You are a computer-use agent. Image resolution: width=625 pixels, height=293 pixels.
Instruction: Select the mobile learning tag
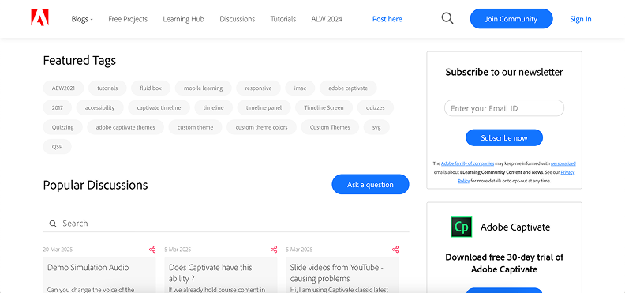pyautogui.click(x=204, y=88)
